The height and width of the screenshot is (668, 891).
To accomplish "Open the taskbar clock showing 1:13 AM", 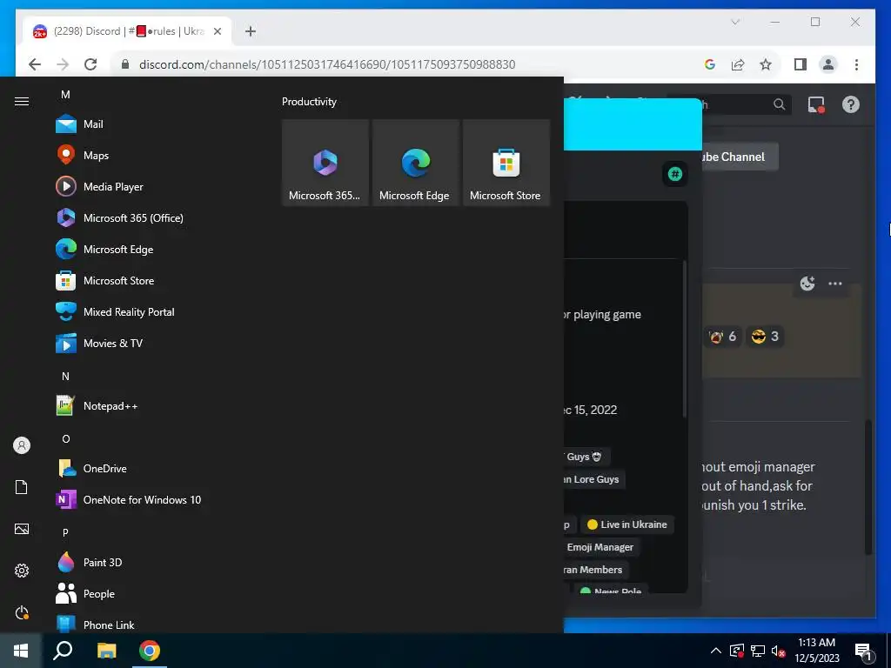I will tap(816, 651).
